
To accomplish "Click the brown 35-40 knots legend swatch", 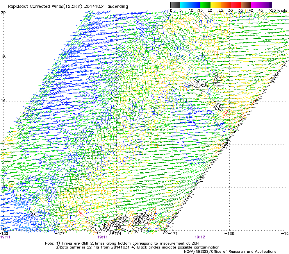I will tap(246, 5).
